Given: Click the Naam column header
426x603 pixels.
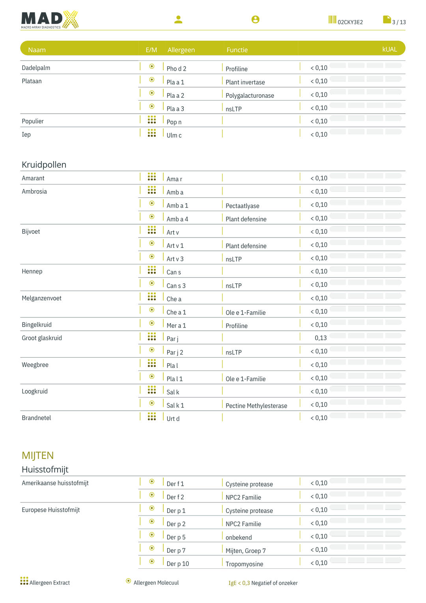Looking at the screenshot, I should pyautogui.click(x=37, y=50).
